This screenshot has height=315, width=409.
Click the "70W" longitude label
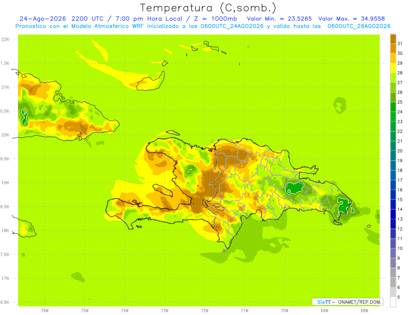pyautogui.click(x=285, y=311)
